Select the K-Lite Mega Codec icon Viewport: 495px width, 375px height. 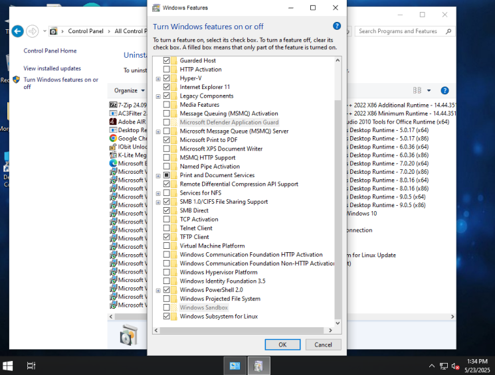[x=113, y=155]
